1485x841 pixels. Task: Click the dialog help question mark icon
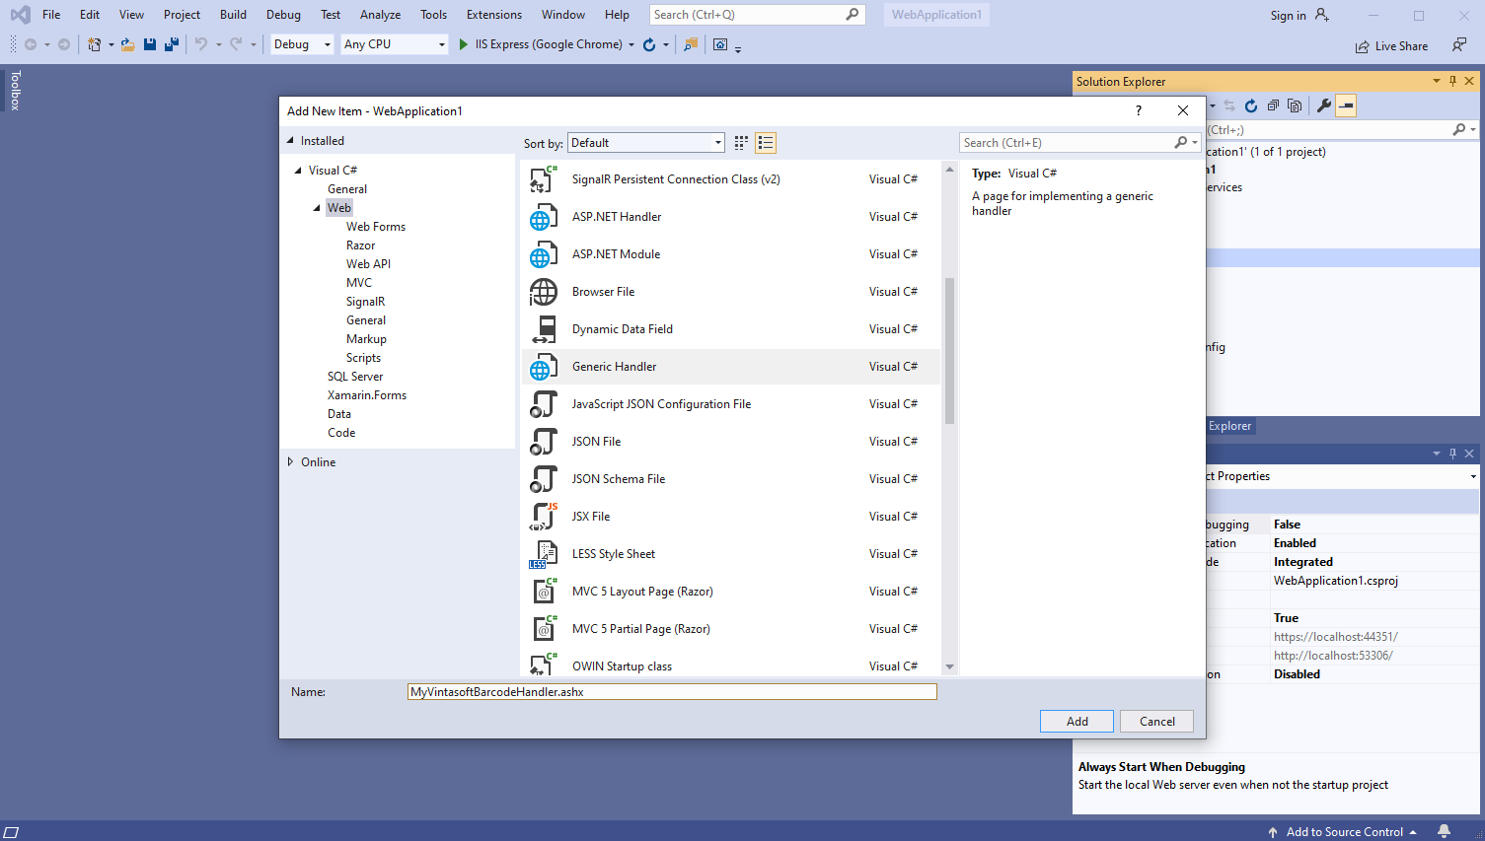click(1139, 110)
